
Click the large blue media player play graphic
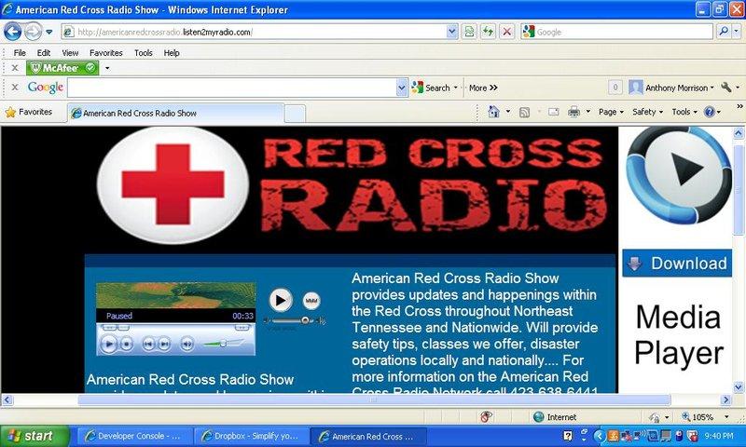click(x=679, y=174)
